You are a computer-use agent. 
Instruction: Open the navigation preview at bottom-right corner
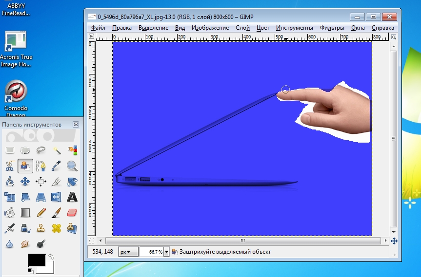click(394, 240)
